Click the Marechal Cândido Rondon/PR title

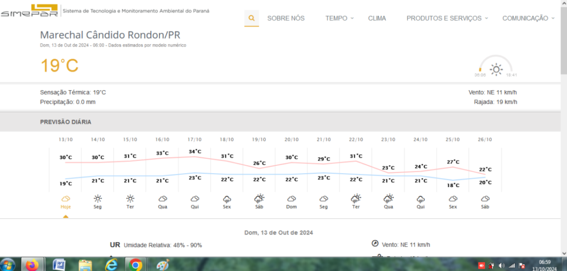(x=110, y=35)
